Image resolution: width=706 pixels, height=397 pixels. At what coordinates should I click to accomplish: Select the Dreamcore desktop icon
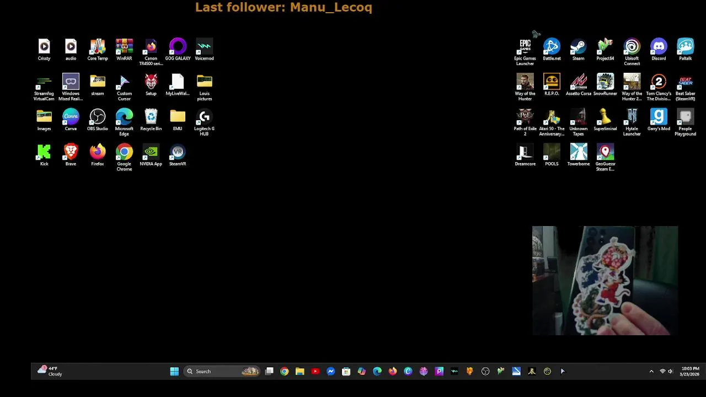click(525, 155)
